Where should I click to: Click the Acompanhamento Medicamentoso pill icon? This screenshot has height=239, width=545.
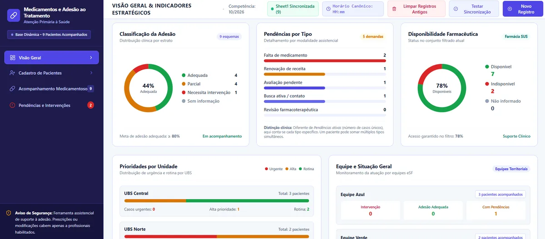point(12,89)
